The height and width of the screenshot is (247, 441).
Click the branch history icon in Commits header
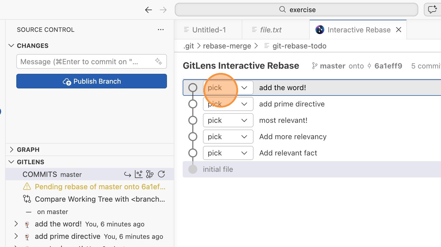tap(150, 174)
